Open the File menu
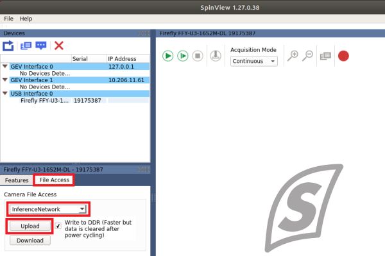Viewport: 385px width, 256px height. coord(8,19)
